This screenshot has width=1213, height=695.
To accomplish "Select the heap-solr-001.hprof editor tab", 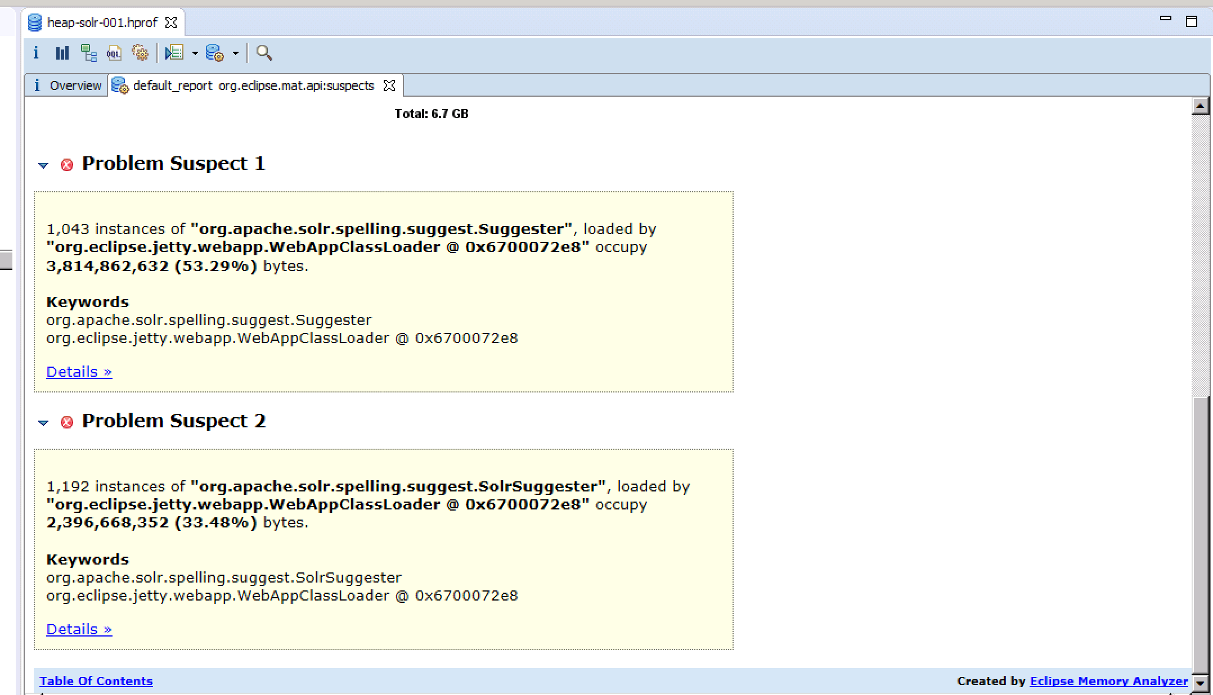I will click(102, 22).
